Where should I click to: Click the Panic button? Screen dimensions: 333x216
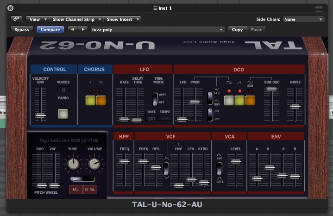tap(63, 114)
